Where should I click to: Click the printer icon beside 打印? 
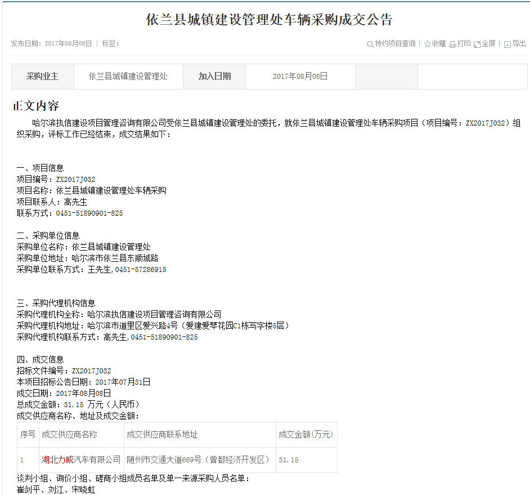click(452, 44)
